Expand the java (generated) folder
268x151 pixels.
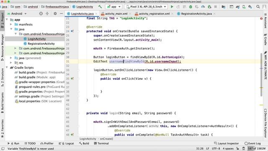11,58
